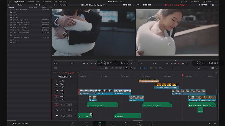Mute track A2 with M button

point(70,110)
